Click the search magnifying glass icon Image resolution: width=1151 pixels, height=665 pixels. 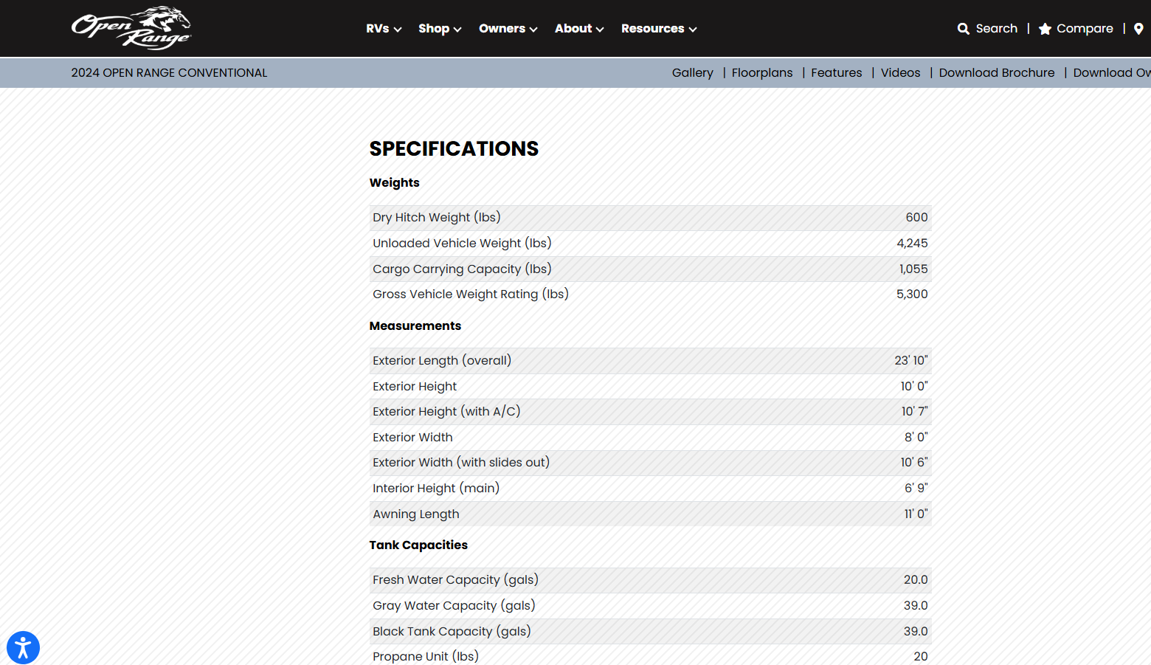pyautogui.click(x=963, y=29)
